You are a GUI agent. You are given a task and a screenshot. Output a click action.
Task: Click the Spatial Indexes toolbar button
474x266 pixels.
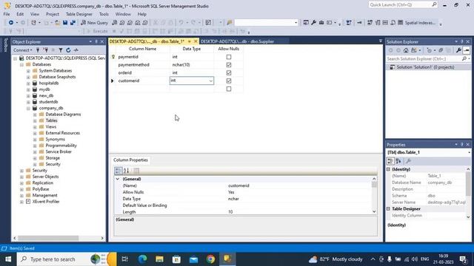coord(417,23)
